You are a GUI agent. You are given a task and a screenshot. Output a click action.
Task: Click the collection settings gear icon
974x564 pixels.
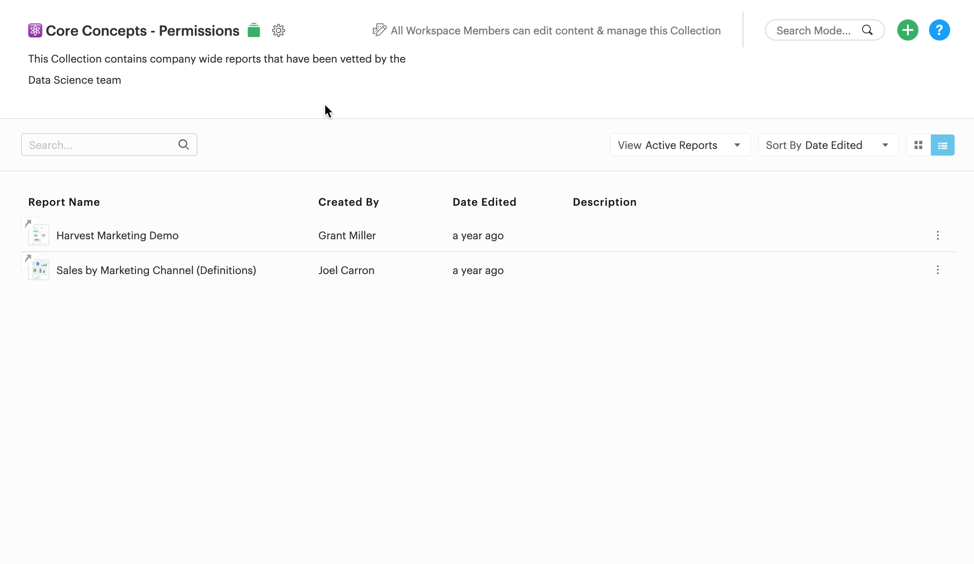click(x=278, y=30)
